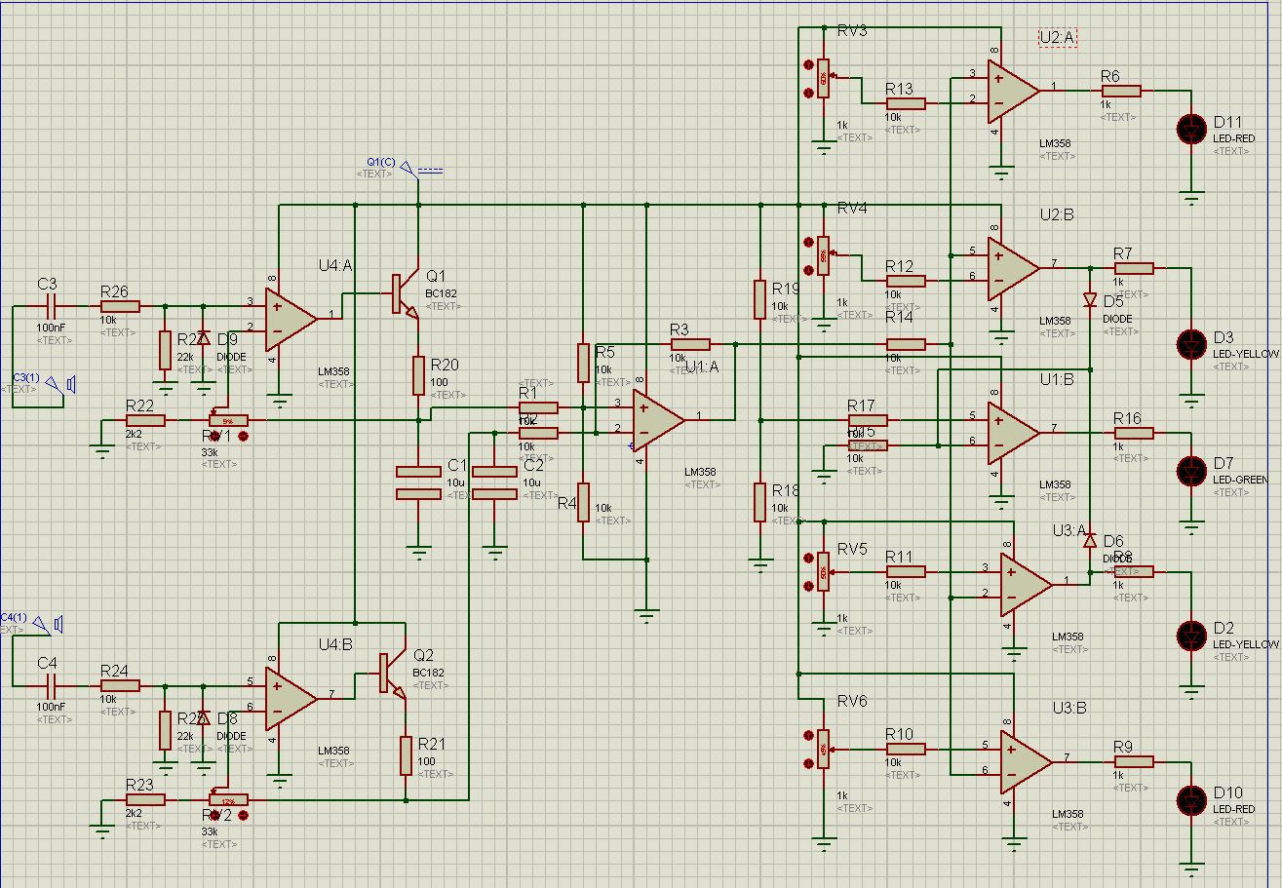Click transistor Q1 BC182 symbol
This screenshot has width=1282, height=888.
(405, 293)
